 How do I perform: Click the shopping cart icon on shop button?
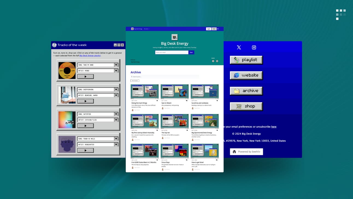(x=239, y=106)
